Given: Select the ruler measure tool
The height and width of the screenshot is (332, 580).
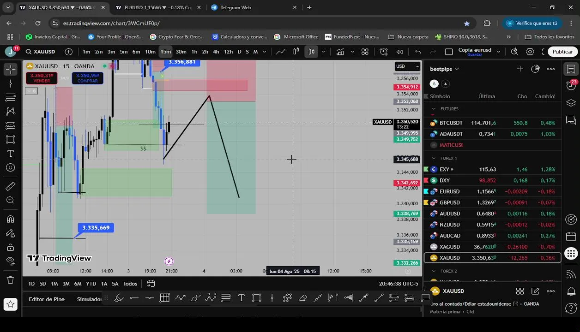Looking at the screenshot, I should 11,186.
